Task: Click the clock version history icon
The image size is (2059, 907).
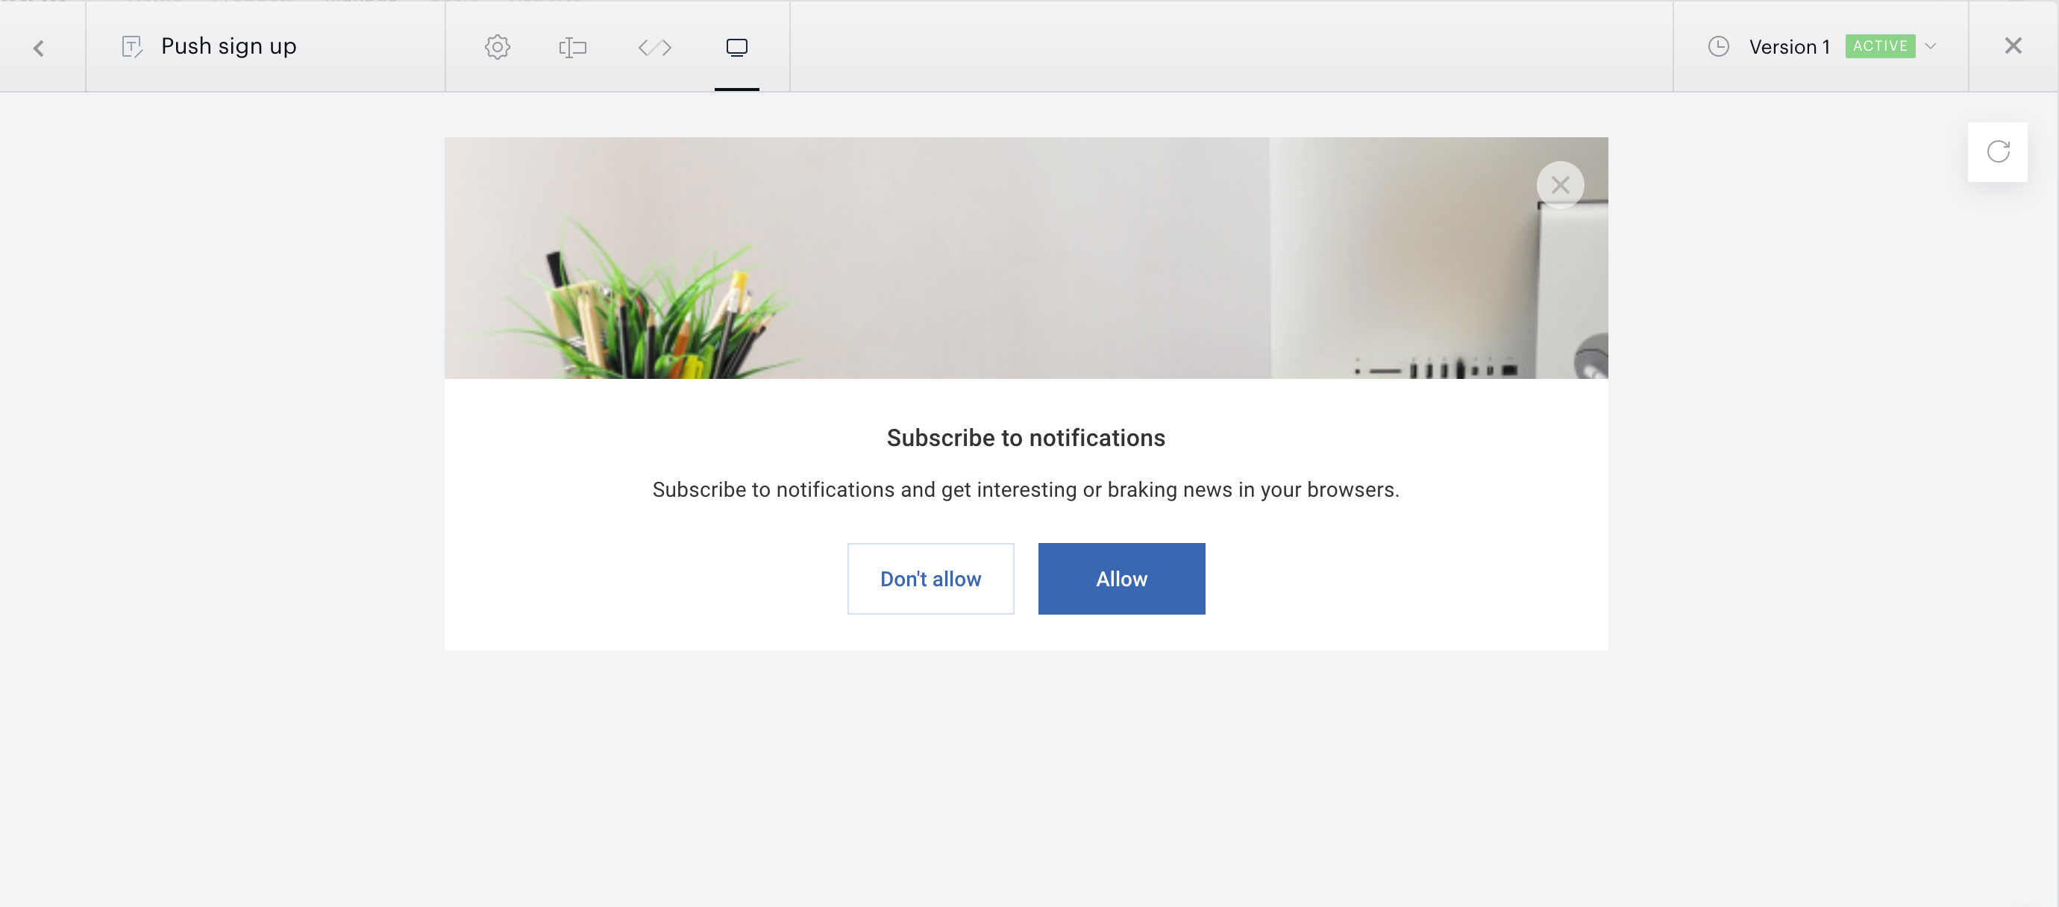Action: click(x=1719, y=46)
